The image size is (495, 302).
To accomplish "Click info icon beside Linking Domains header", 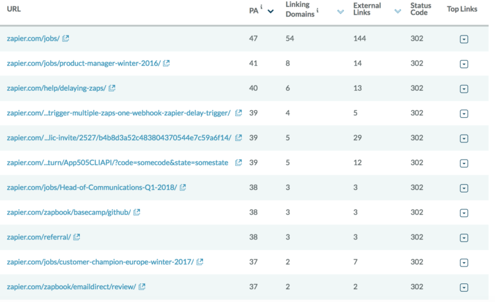I will 317,10.
